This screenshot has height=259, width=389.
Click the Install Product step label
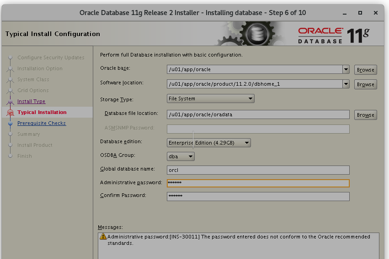point(35,145)
